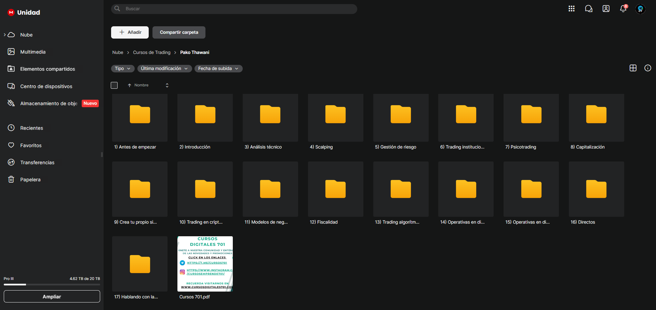Open the chat bubble icon
This screenshot has height=310, width=656.
pos(589,9)
